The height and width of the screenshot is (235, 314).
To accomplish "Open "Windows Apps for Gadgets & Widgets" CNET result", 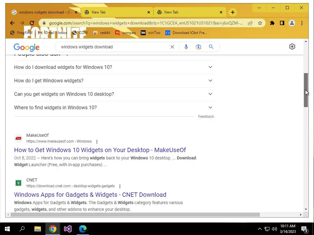I will (x=90, y=195).
